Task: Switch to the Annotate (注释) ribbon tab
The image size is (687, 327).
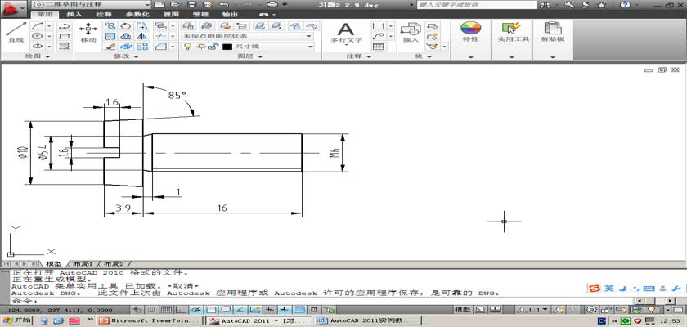Action: pyautogui.click(x=104, y=14)
